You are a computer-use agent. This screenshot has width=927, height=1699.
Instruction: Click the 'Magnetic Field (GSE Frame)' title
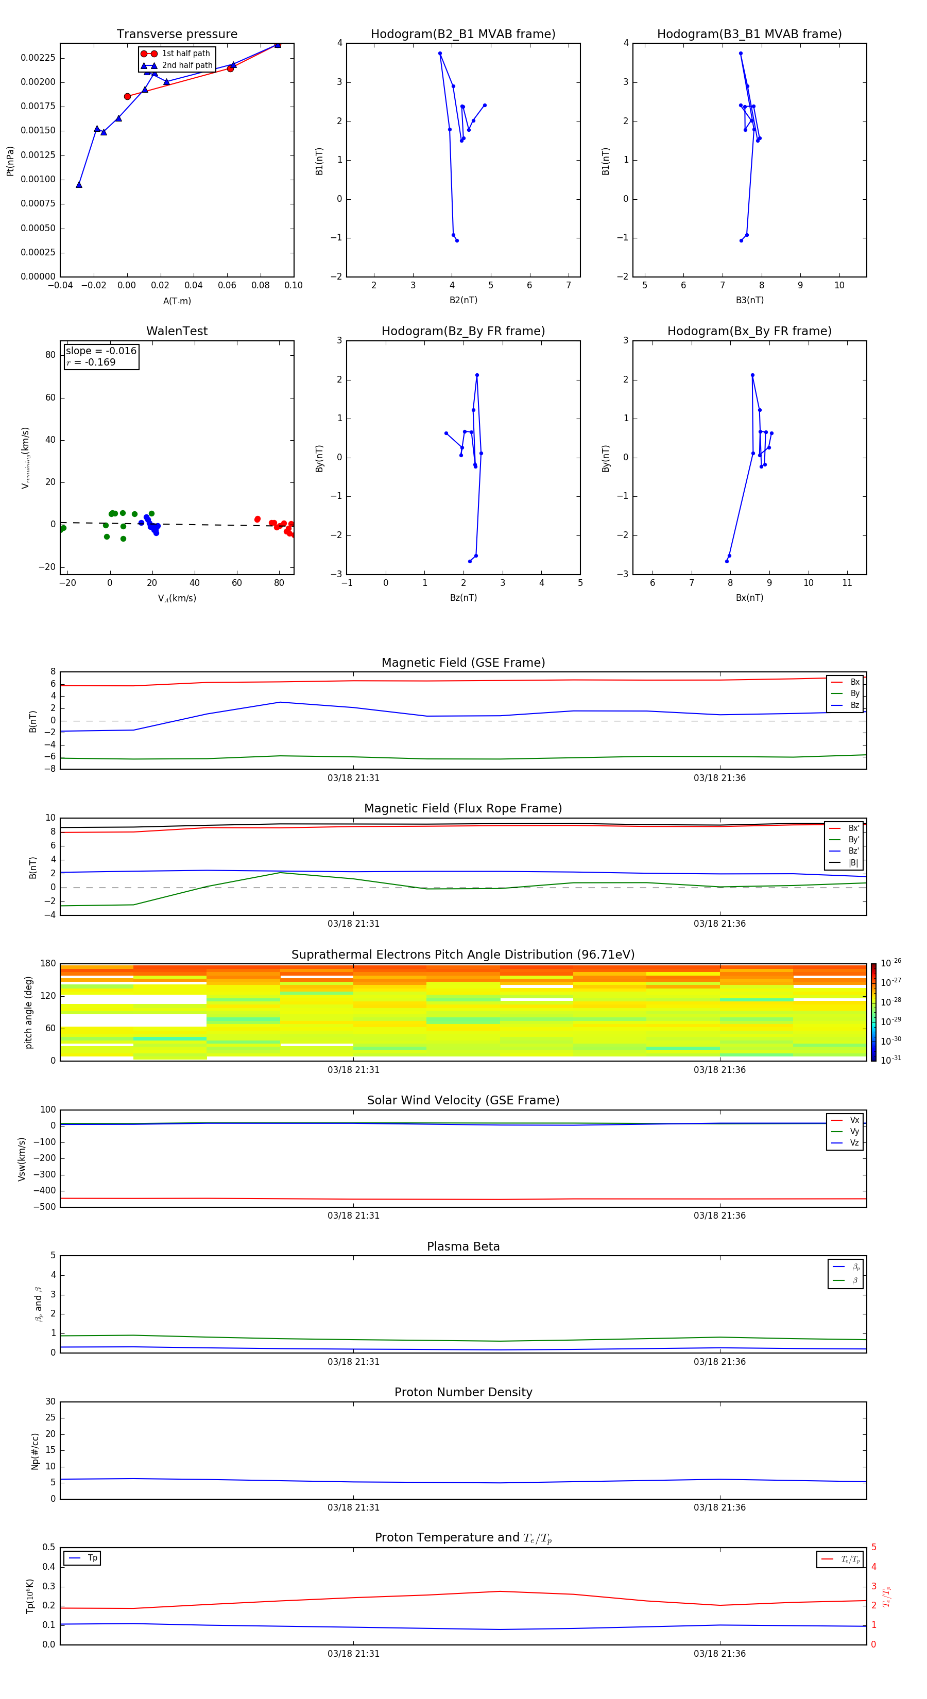pos(463,663)
